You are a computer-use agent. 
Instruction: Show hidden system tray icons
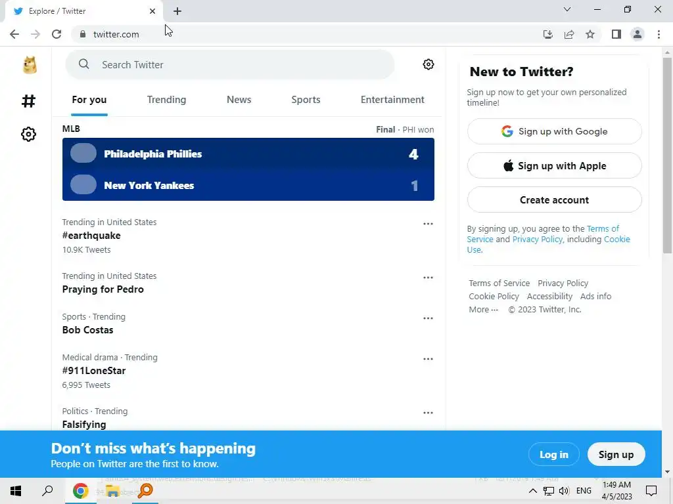click(x=532, y=491)
